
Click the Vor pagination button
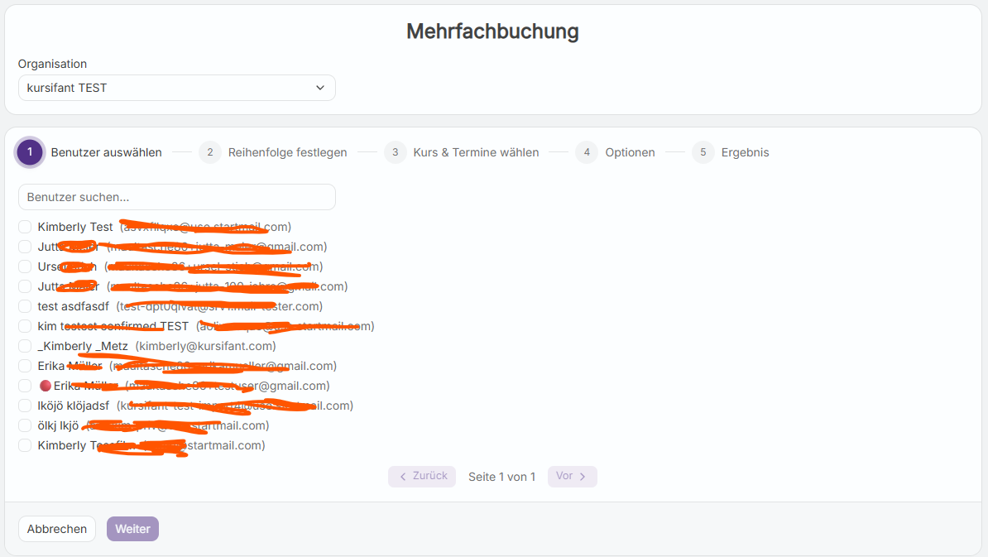coord(572,476)
